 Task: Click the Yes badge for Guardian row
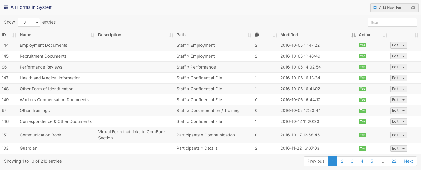[x=362, y=149]
